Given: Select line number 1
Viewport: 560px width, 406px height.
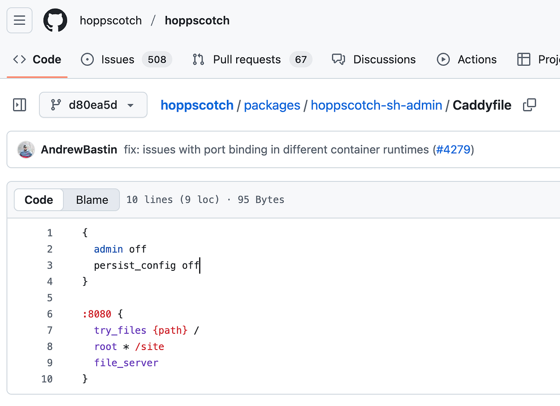Looking at the screenshot, I should click(x=49, y=233).
